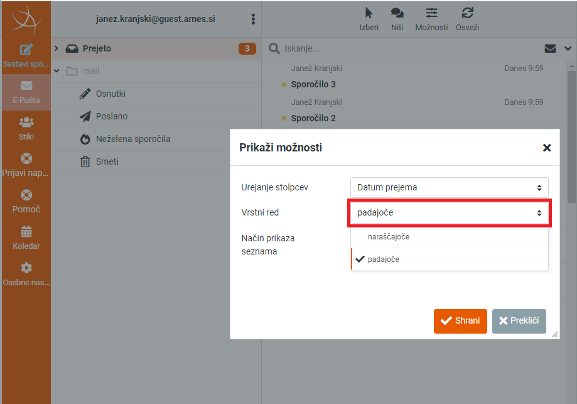The image size is (577, 404).
Task: Click the Shrani save button
Action: pyautogui.click(x=460, y=321)
